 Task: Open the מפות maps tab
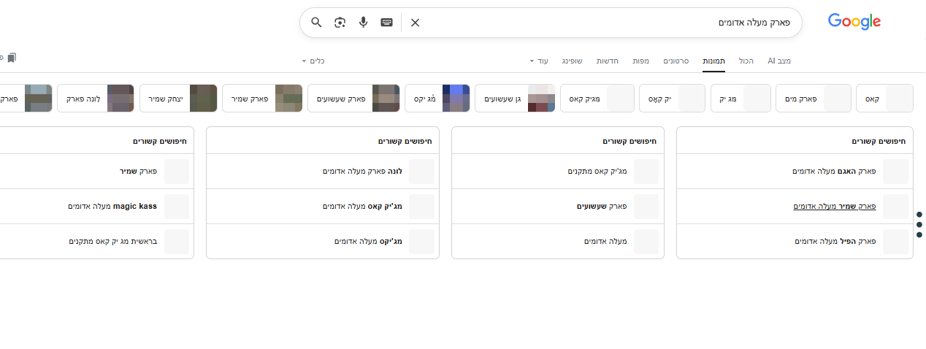[640, 61]
